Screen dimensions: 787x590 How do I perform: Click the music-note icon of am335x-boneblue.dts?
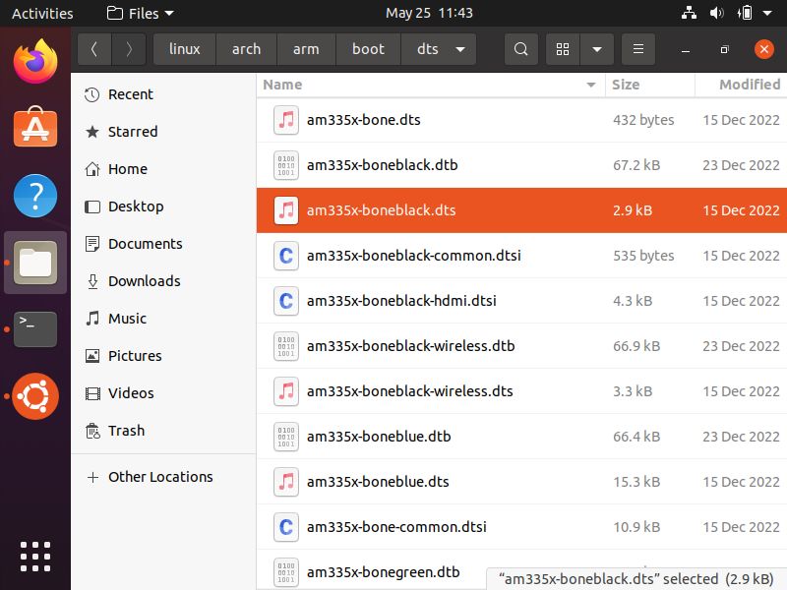click(286, 482)
